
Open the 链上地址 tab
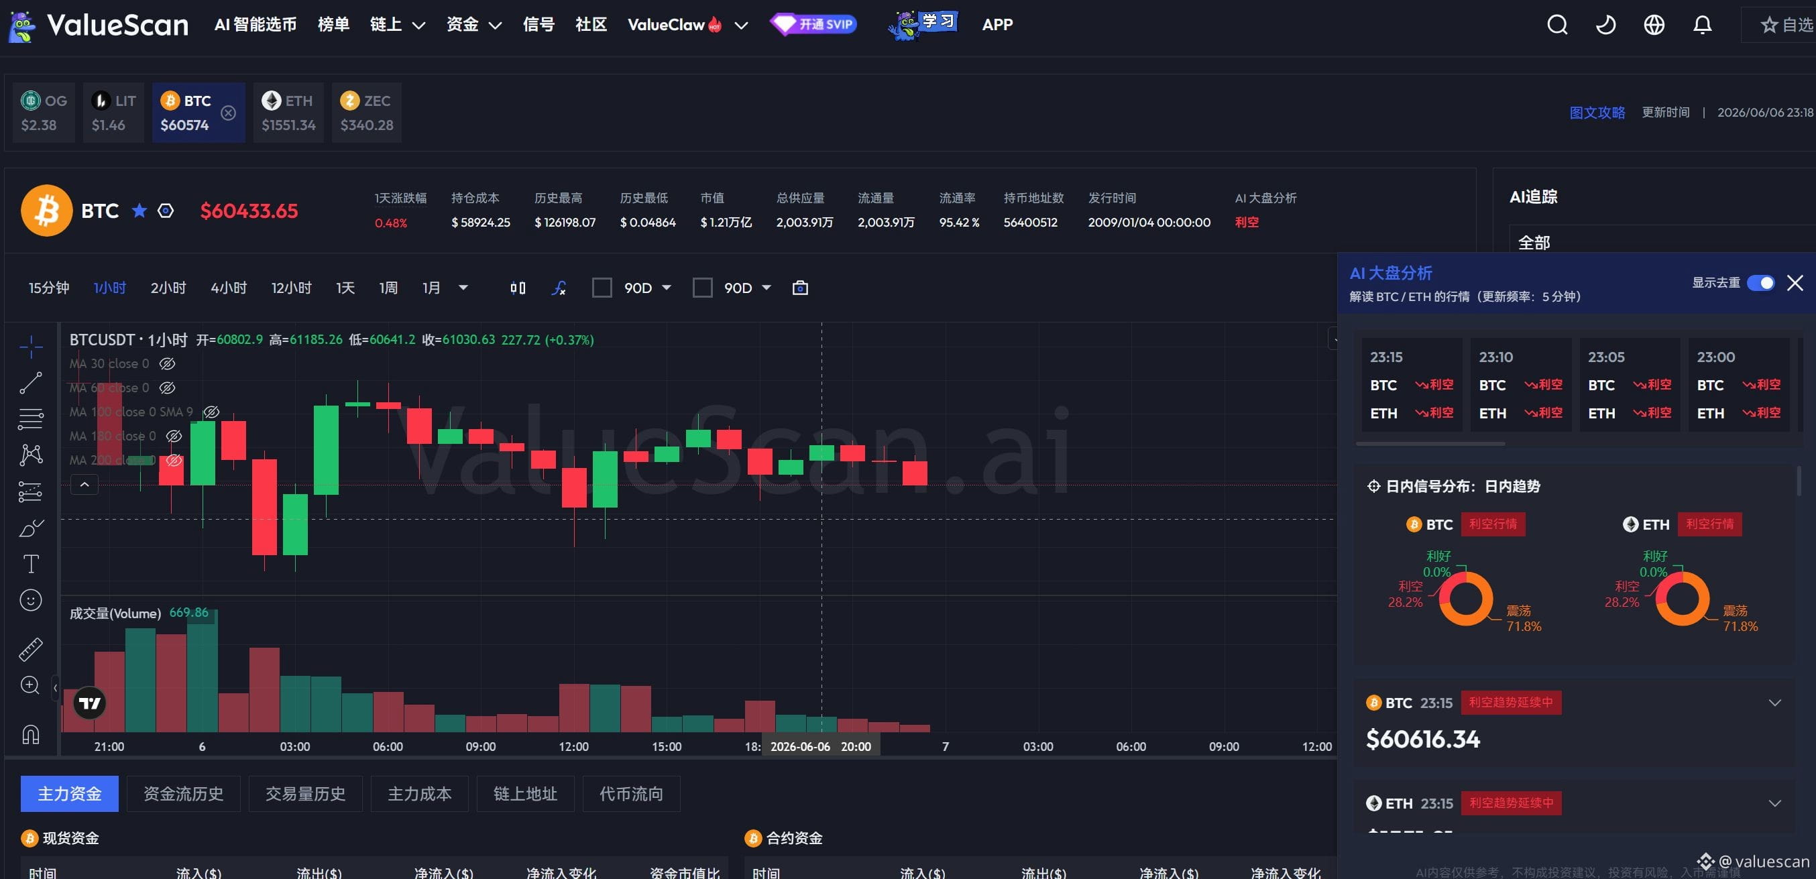[x=525, y=794]
